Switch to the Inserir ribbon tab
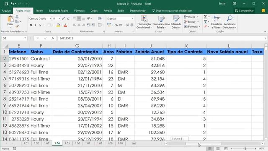 [x=40, y=10]
